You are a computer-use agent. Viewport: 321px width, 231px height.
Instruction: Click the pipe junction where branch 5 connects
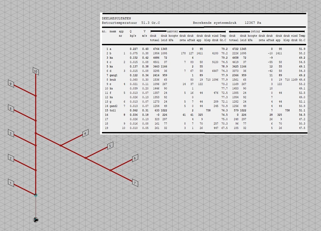(x=85, y=158)
